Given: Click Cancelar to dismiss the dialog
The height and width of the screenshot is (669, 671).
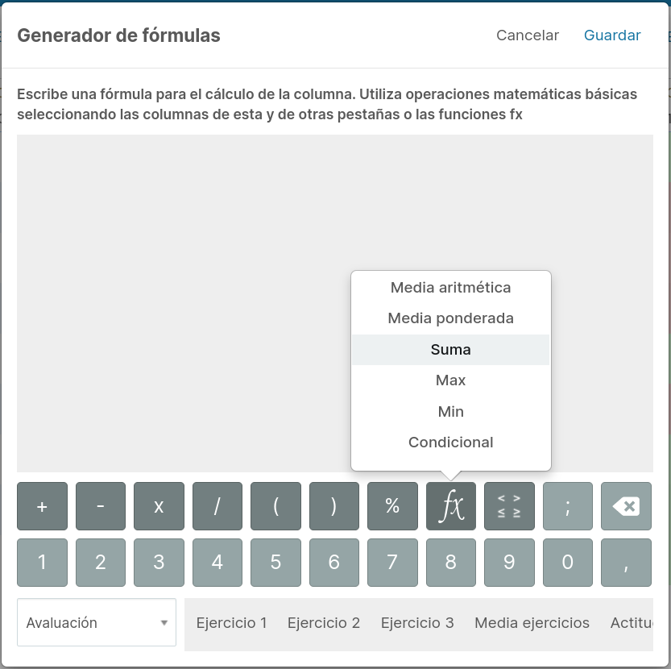Looking at the screenshot, I should 527,35.
